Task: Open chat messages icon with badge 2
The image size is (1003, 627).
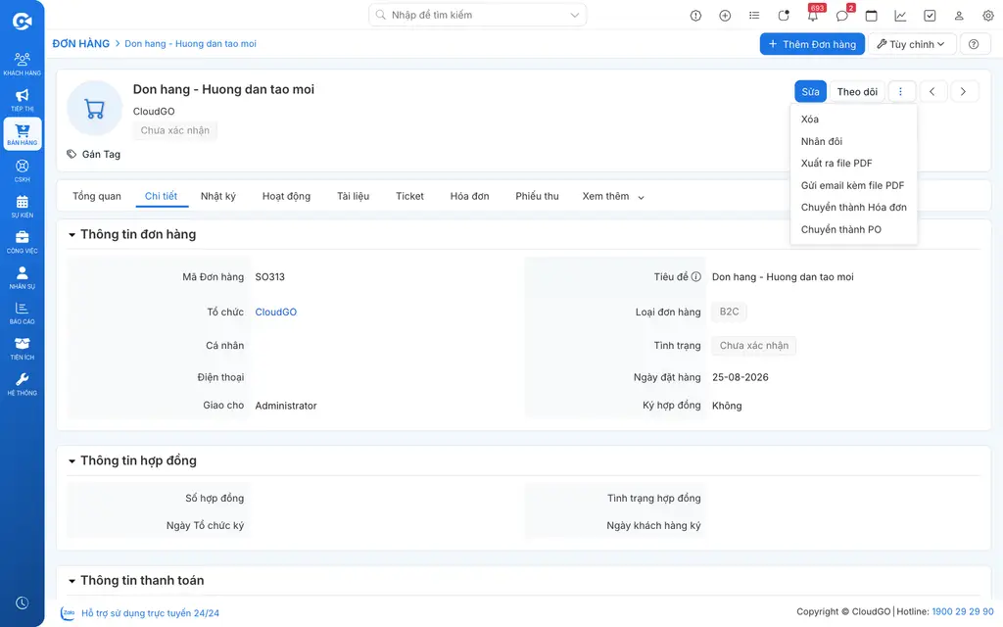Action: tap(842, 15)
